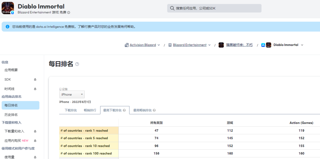Click value 74 in 所有类别 column
Viewport: 320px width, 159px height.
coord(156,138)
